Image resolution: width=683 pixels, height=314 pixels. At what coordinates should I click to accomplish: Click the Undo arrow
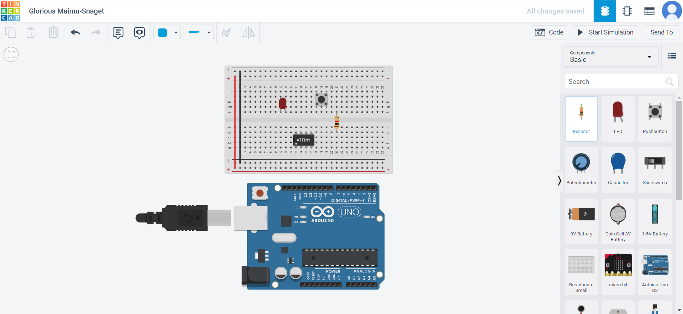click(x=75, y=32)
